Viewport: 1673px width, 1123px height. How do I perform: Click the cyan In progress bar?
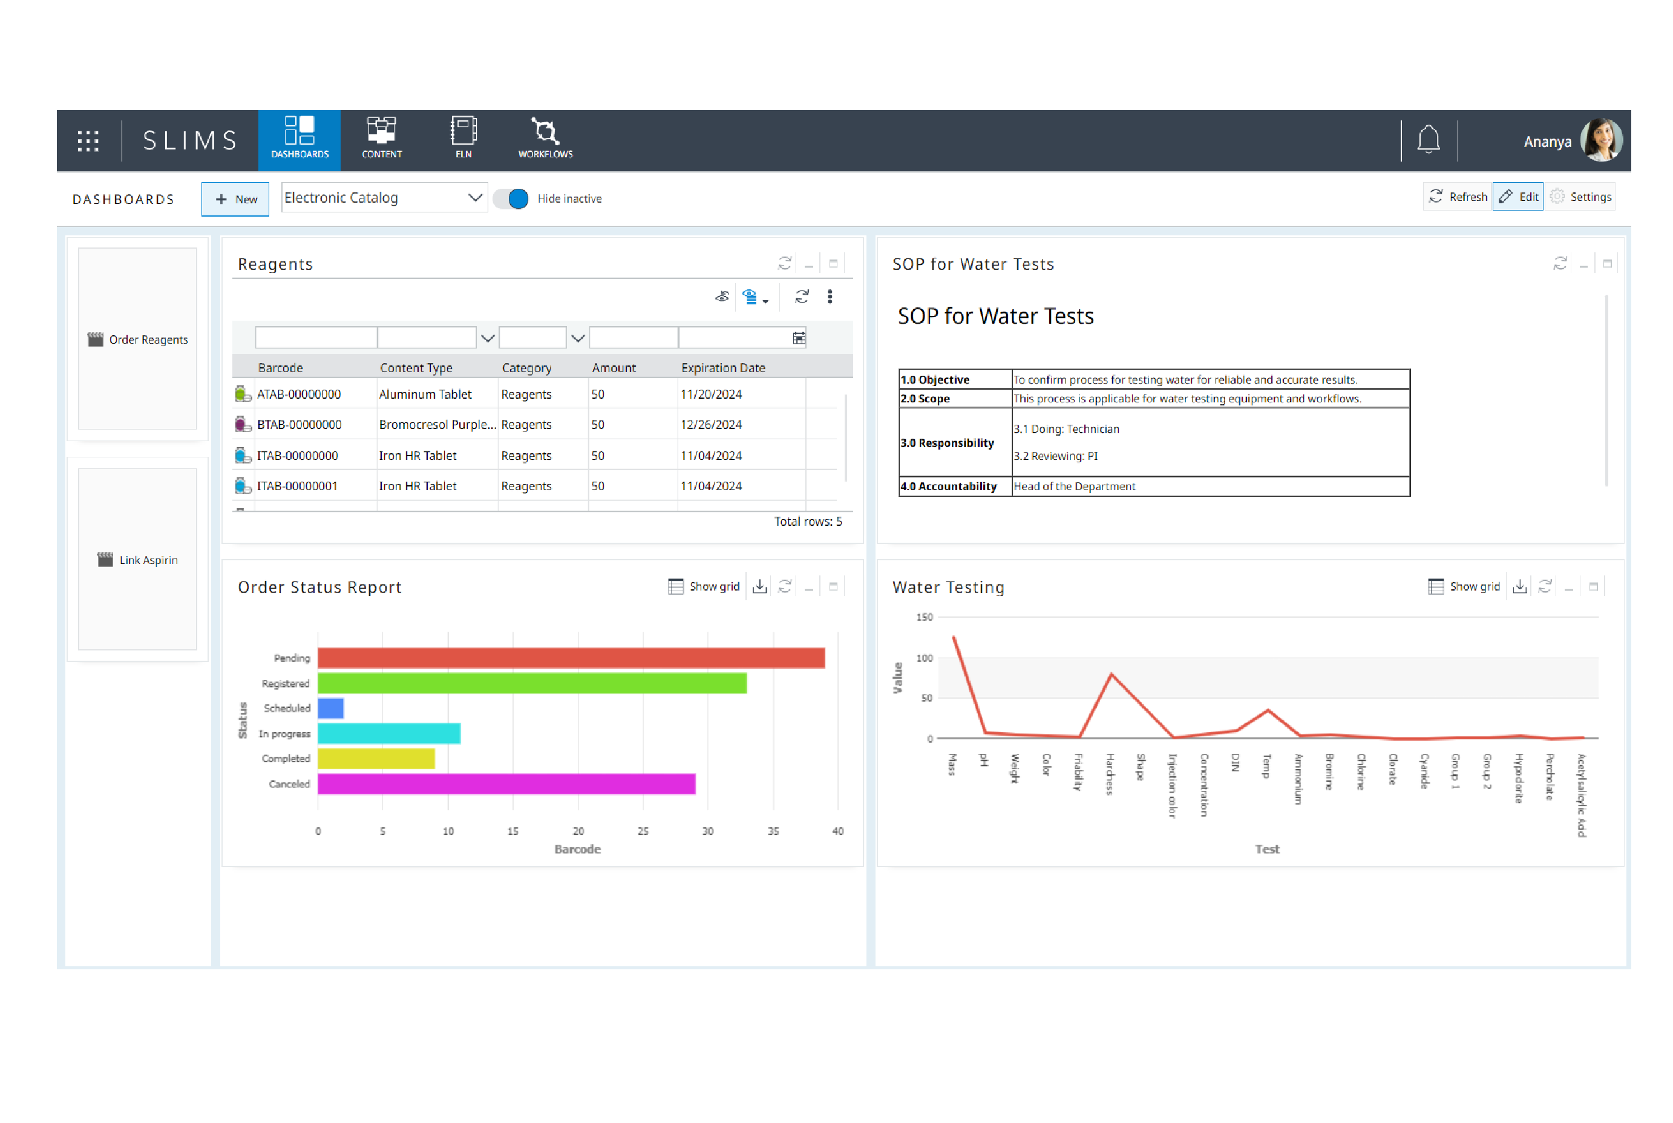tap(389, 733)
